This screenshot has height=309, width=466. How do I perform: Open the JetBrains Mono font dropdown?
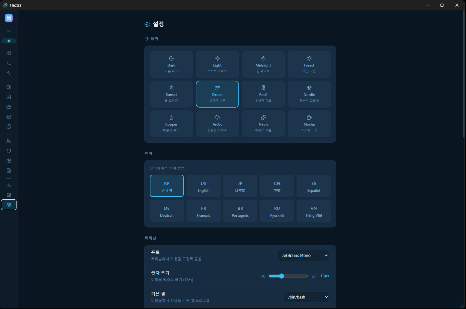pos(303,255)
